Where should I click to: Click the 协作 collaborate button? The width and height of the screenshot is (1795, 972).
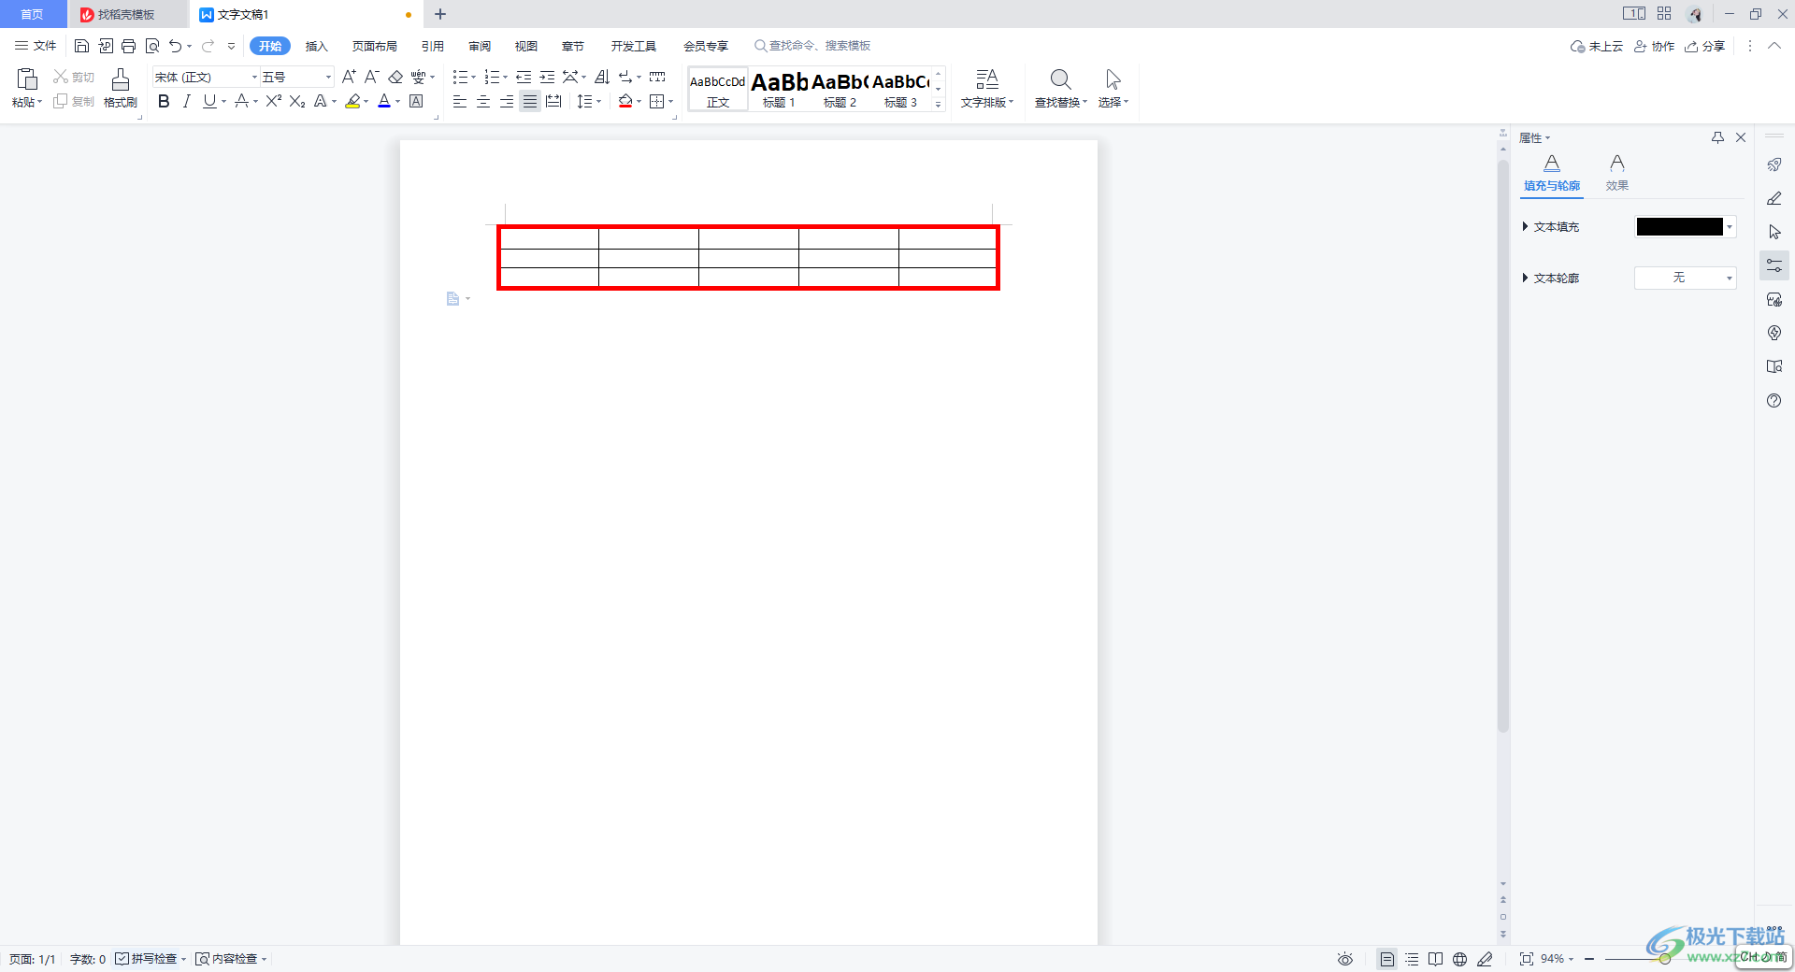(1654, 46)
